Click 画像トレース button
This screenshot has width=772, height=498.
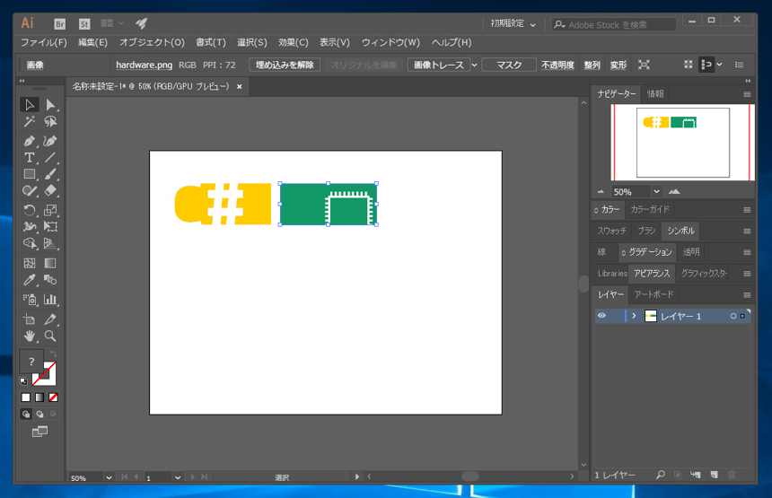click(438, 65)
